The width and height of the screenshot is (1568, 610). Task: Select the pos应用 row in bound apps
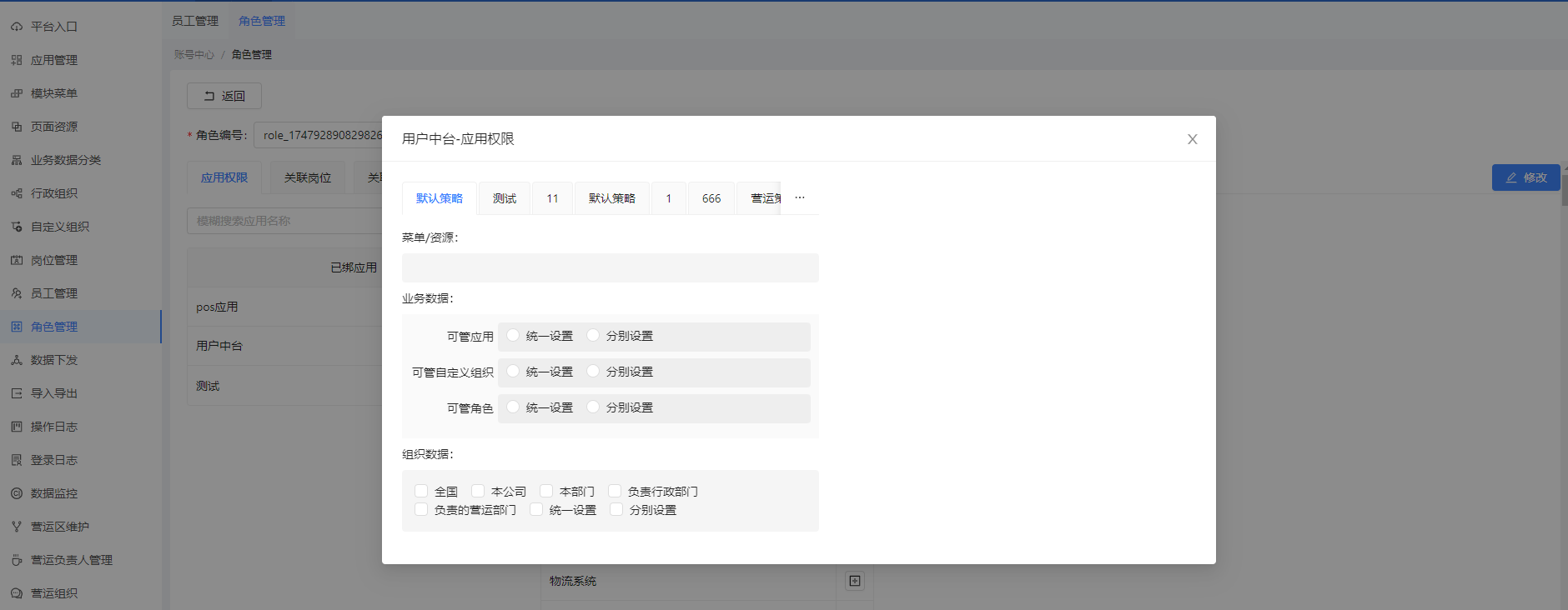[x=285, y=307]
